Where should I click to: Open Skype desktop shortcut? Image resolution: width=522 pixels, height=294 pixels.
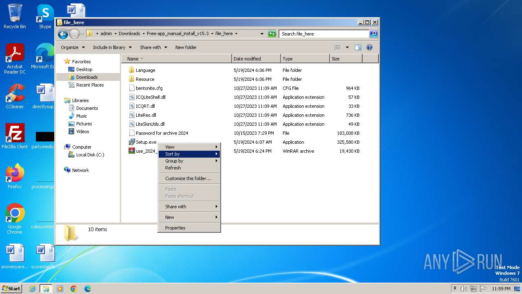(x=45, y=16)
